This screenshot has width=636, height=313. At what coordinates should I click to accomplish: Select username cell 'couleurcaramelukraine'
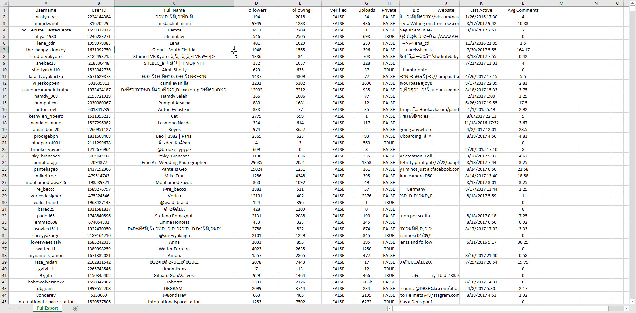(x=46, y=90)
